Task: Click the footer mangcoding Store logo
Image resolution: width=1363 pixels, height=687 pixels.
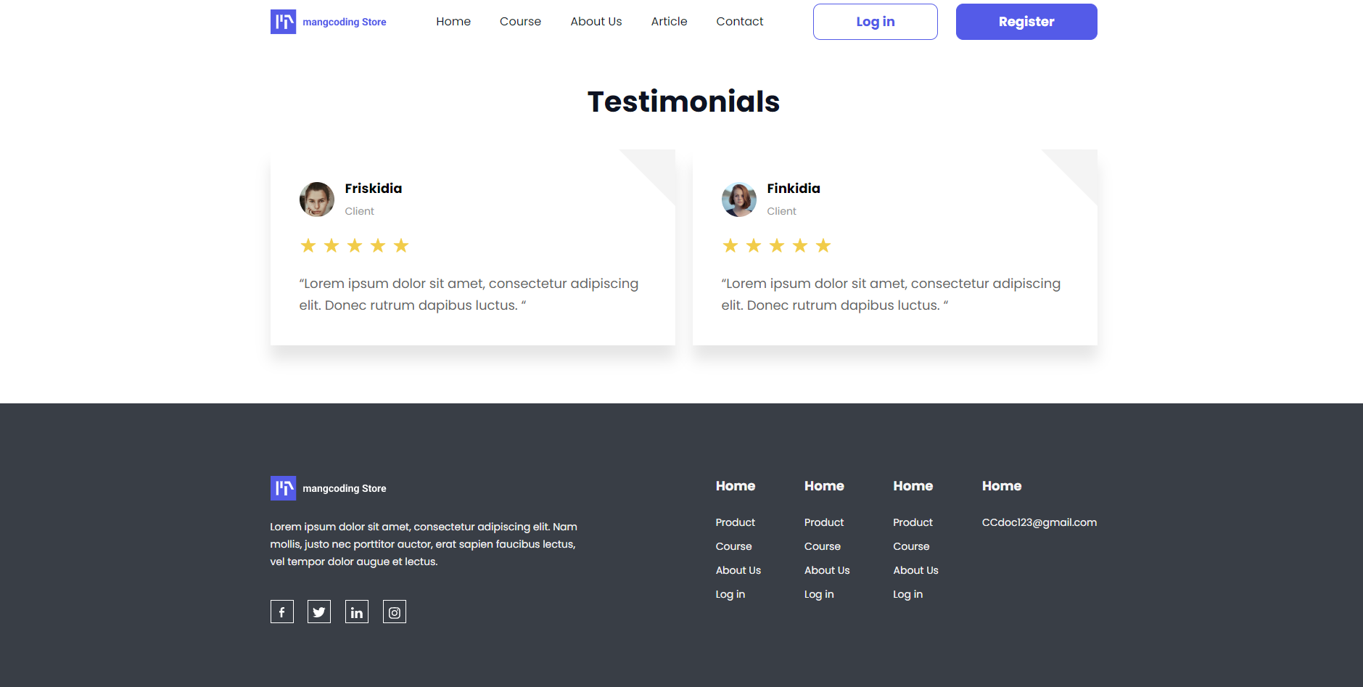Action: click(x=329, y=488)
